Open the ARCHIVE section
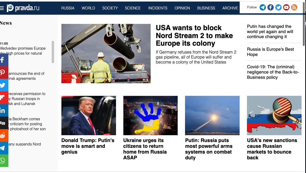This screenshot has height=173, width=306. pos(230,8)
